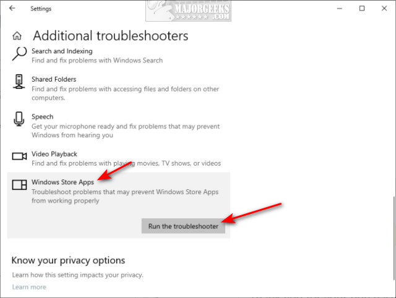Click the Additional troubleshooters page heading
The width and height of the screenshot is (396, 298).
click(110, 36)
